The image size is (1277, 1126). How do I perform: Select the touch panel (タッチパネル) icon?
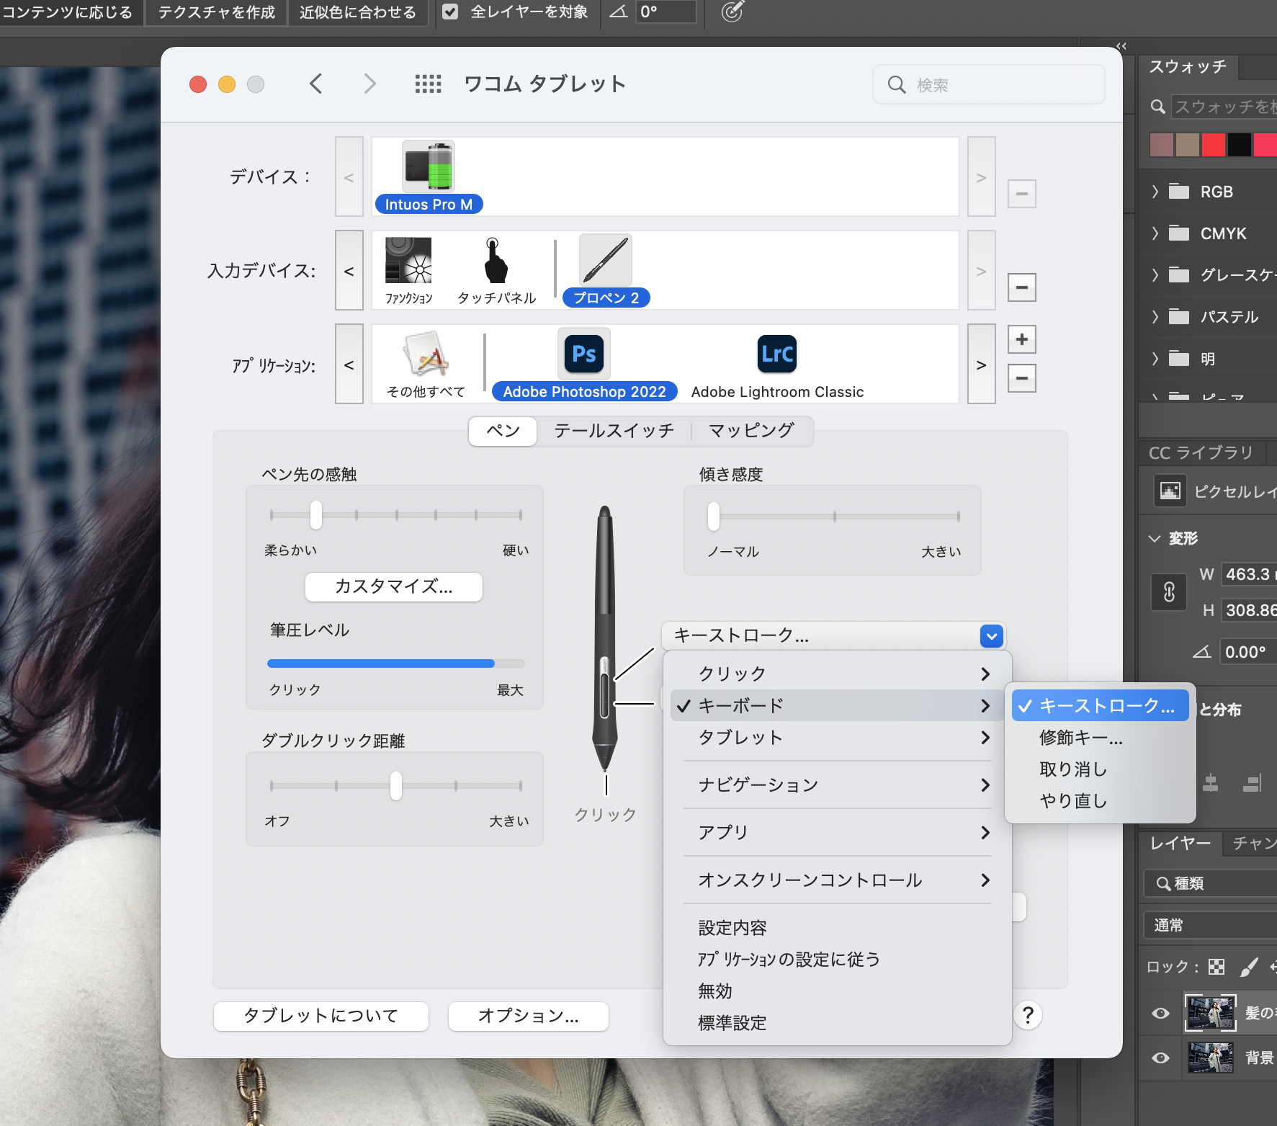(495, 261)
